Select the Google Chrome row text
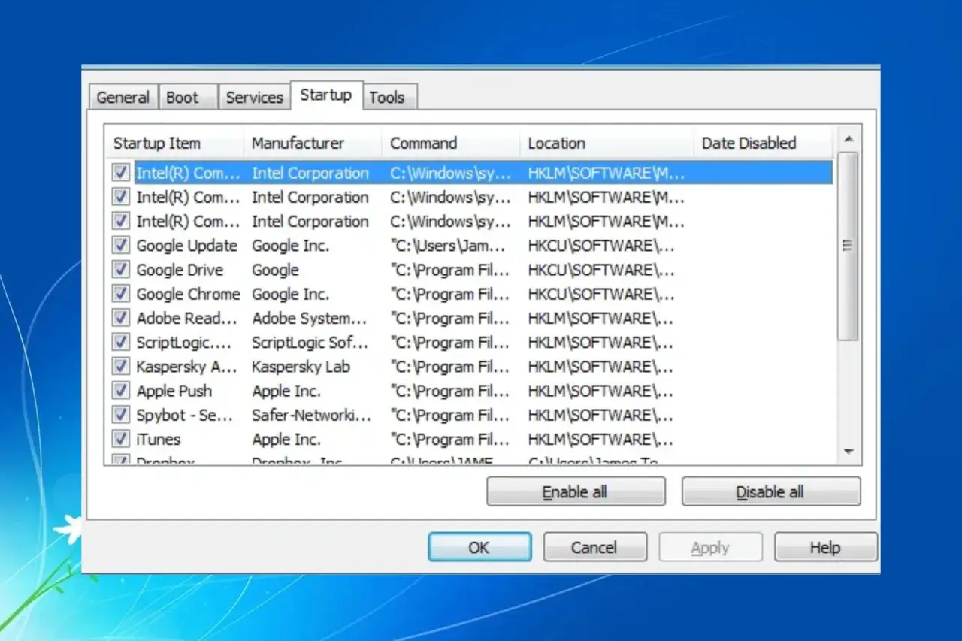 point(188,294)
